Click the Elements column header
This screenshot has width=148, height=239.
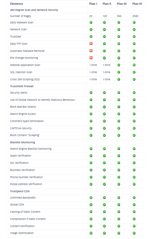(x=16, y=4)
